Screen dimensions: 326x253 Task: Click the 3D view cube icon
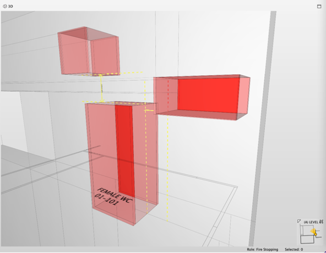coord(5,6)
